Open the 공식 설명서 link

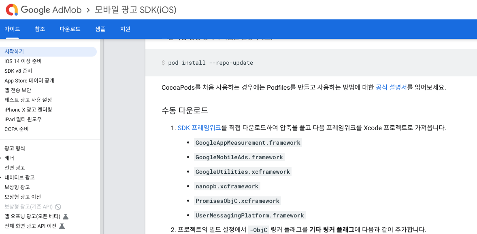(391, 88)
